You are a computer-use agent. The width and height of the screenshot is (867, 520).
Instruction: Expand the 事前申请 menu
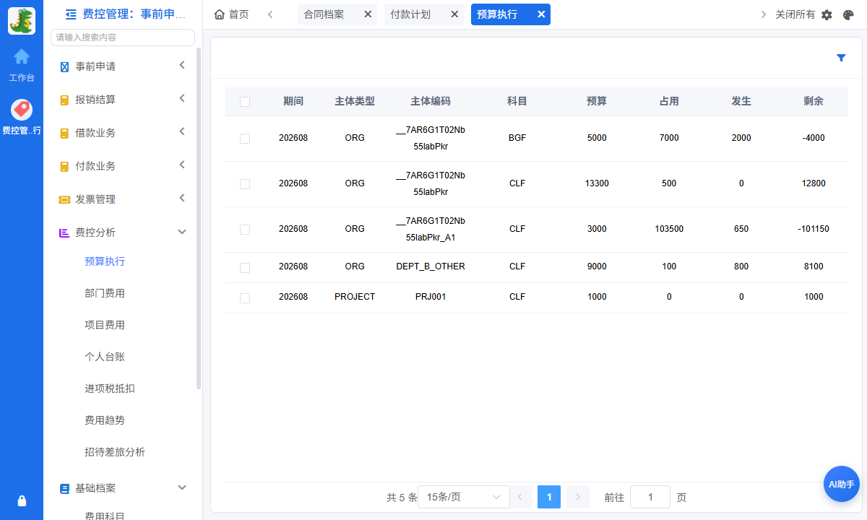[x=182, y=66]
